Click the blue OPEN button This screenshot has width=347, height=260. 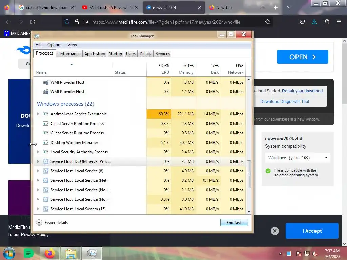(303, 57)
